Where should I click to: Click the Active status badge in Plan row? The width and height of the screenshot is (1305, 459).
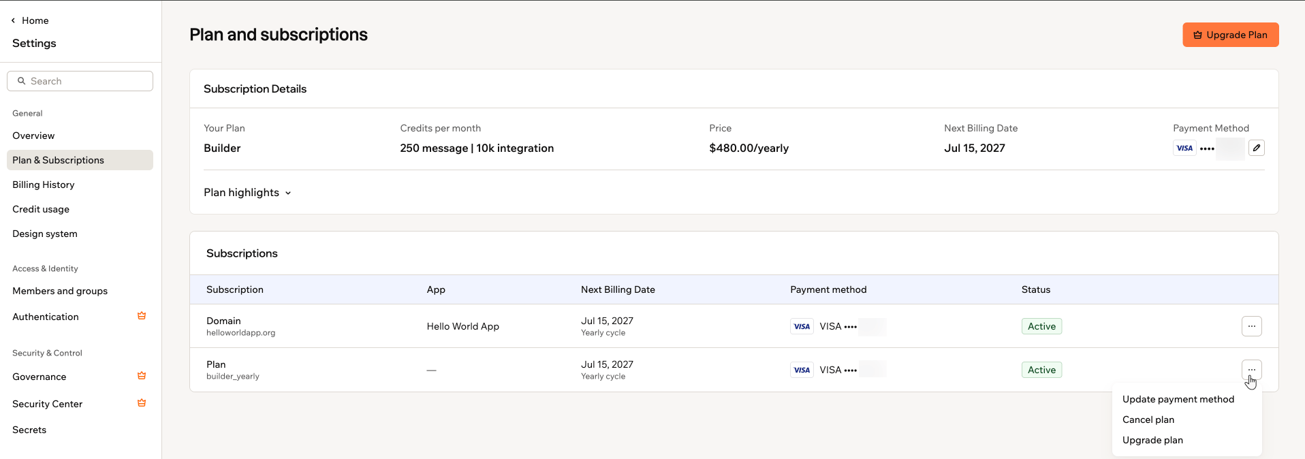[1041, 370]
